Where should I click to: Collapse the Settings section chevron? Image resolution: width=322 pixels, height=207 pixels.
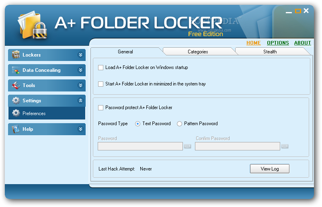(x=80, y=100)
